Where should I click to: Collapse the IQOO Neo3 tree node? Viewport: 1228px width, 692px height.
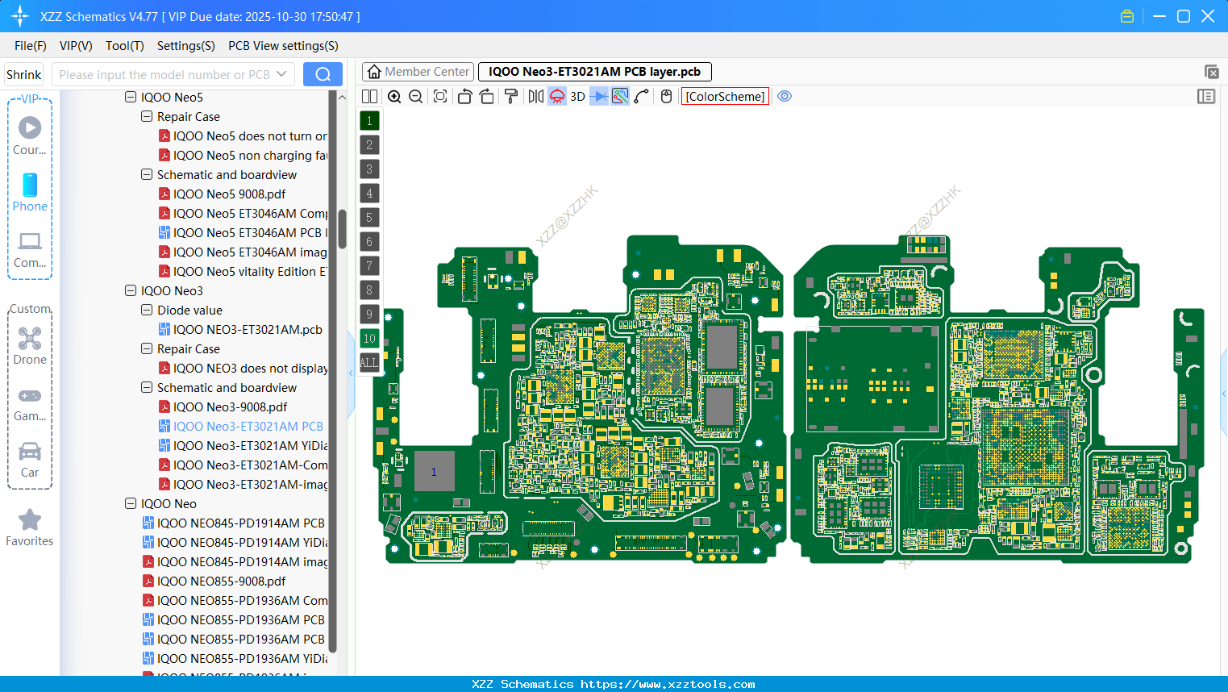pos(130,290)
